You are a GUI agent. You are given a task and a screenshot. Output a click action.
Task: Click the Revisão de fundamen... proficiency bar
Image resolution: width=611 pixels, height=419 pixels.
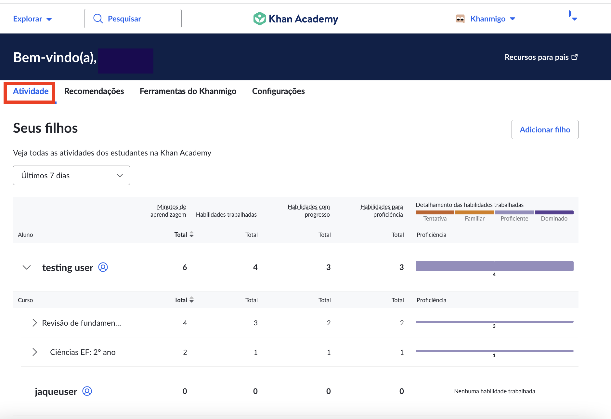(x=495, y=322)
